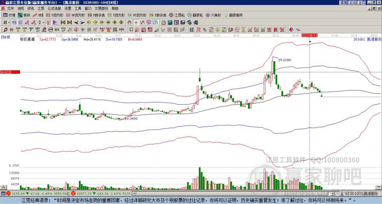Click the save floppy disk icon
The image size is (382, 204).
pos(183,23)
